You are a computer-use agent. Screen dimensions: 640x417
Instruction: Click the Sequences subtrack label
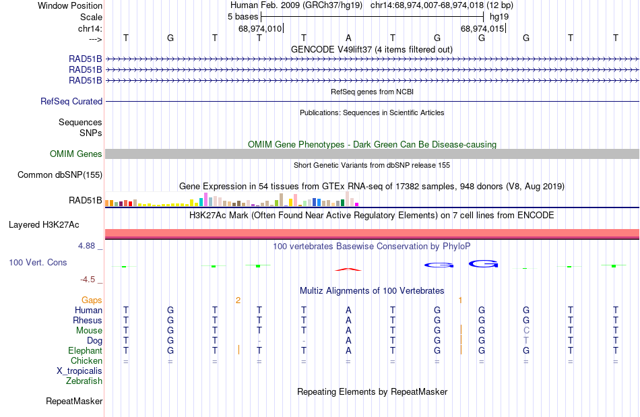click(80, 122)
